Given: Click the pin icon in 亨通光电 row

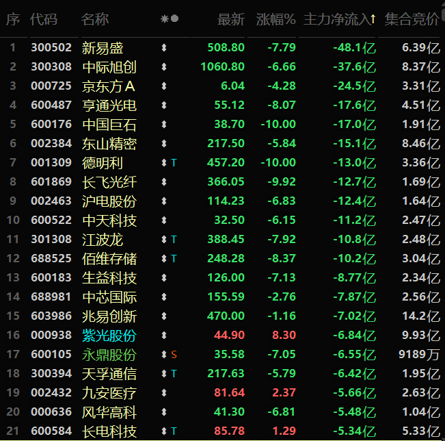Looking at the screenshot, I should tap(164, 105).
